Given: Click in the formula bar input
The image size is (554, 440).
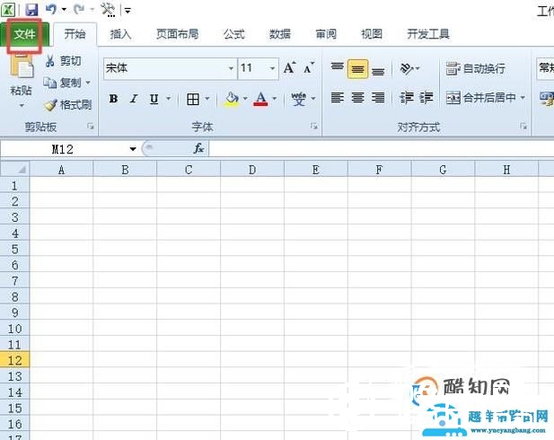Looking at the screenshot, I should (382, 149).
